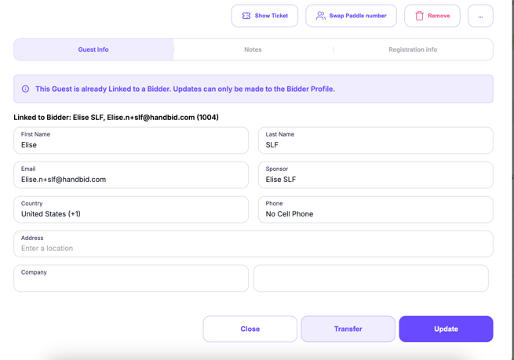Click the Close button
514x360 pixels.
pos(250,329)
